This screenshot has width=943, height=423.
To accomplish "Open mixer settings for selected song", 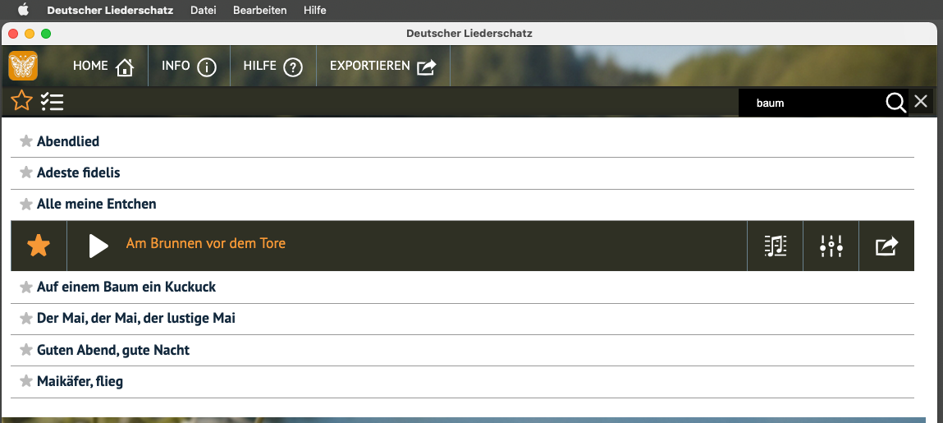I will tap(831, 246).
